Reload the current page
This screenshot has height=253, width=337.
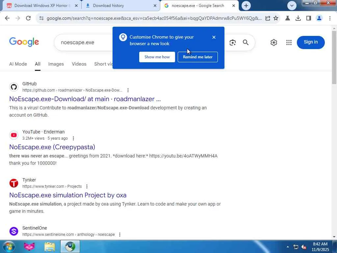click(x=28, y=18)
